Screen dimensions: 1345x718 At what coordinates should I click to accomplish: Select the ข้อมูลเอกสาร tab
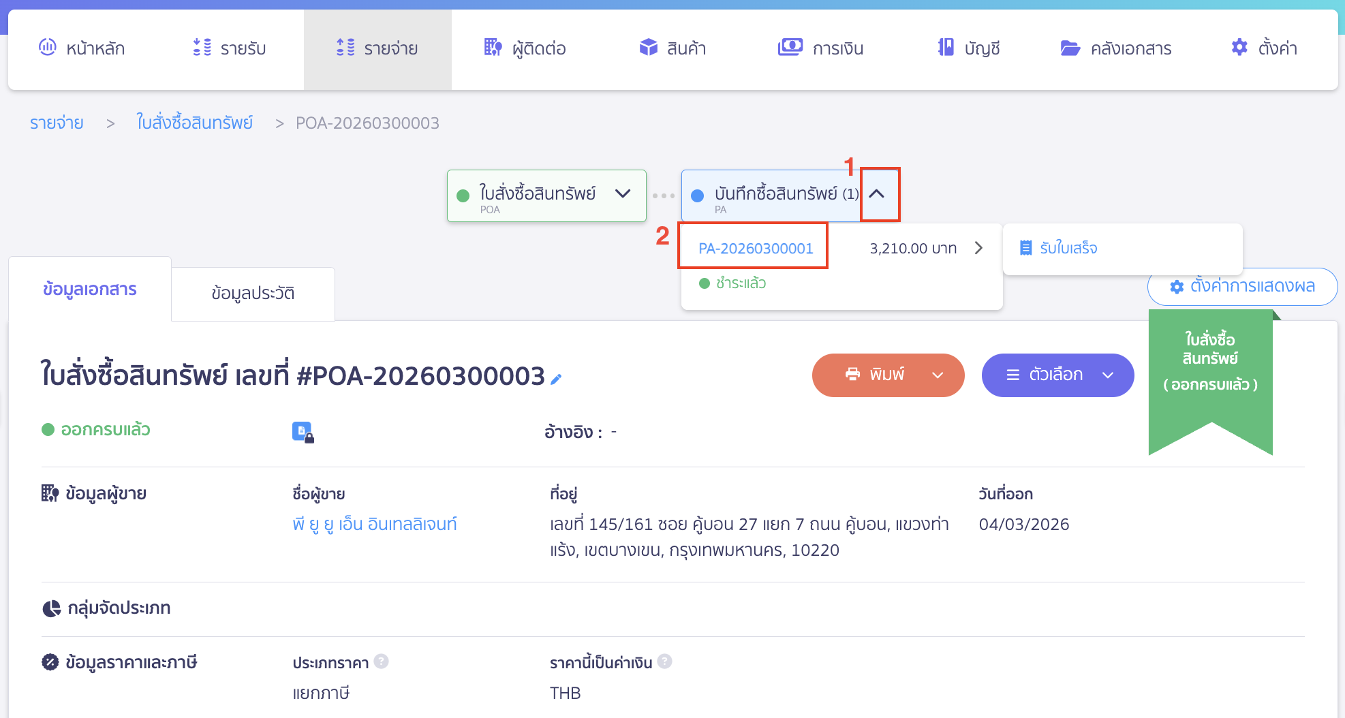click(x=90, y=290)
